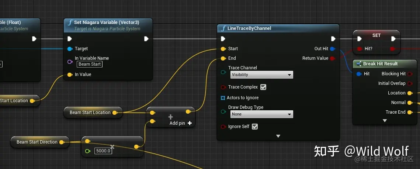Click the Location output pin on Break Hit Result
The height and width of the screenshot is (169, 420).
pos(410,93)
